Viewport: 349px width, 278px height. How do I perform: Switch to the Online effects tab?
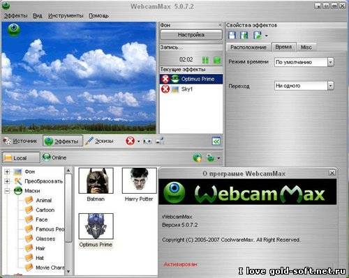[x=54, y=157]
